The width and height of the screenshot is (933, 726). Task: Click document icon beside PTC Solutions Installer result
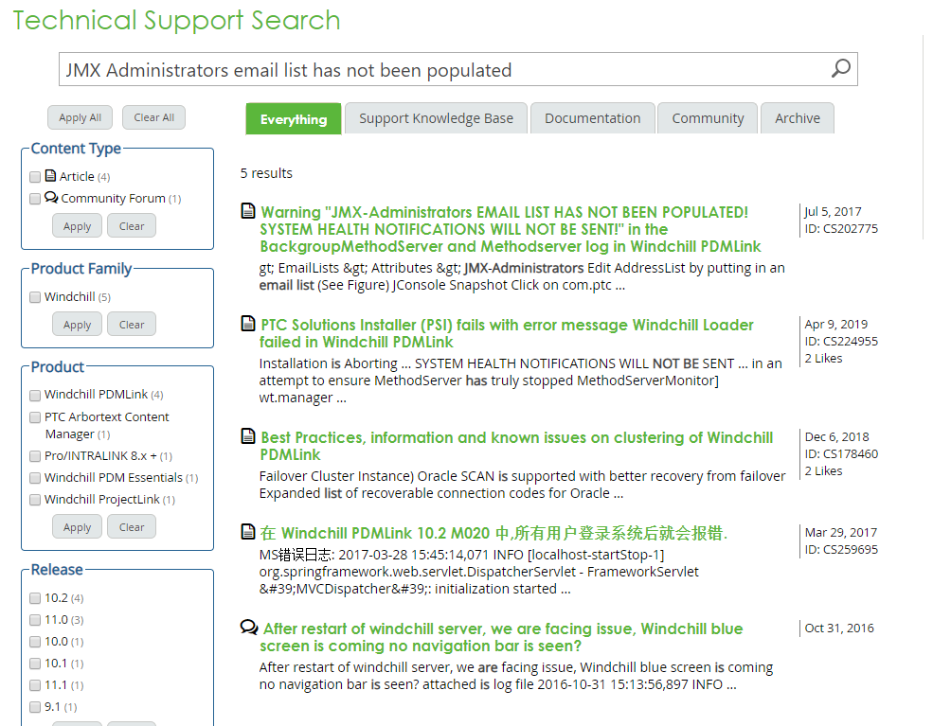coord(248,324)
